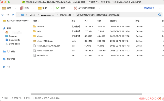
Task: Expand the Convert (转换) dropdown arrow
Action: (x=33, y=8)
